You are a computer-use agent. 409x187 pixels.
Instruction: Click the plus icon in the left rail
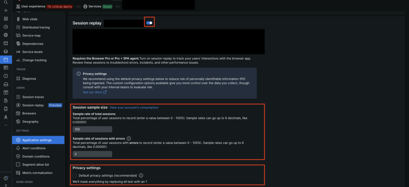(6, 10)
